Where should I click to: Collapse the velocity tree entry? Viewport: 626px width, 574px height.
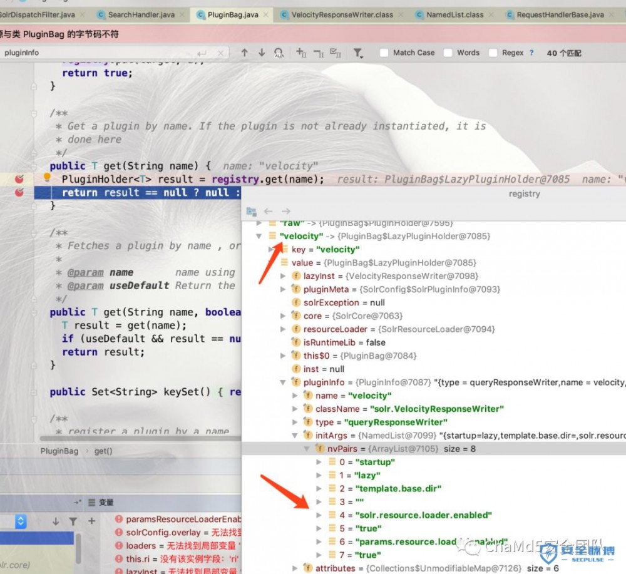258,236
